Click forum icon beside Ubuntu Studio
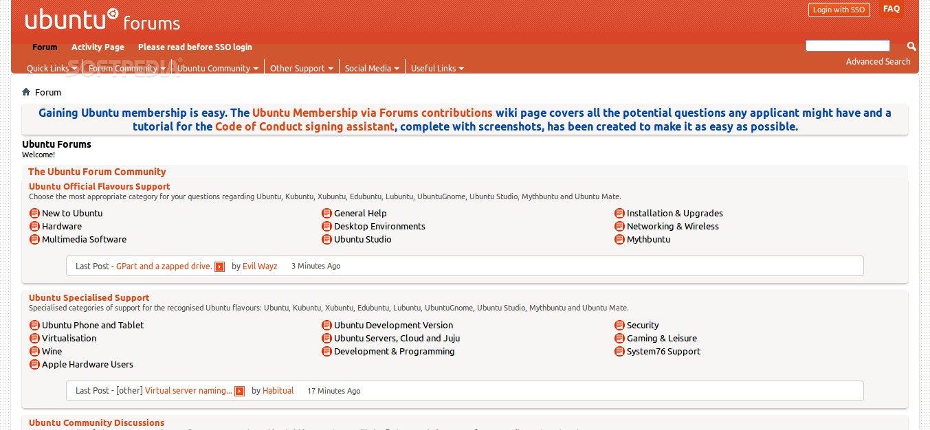 point(327,239)
